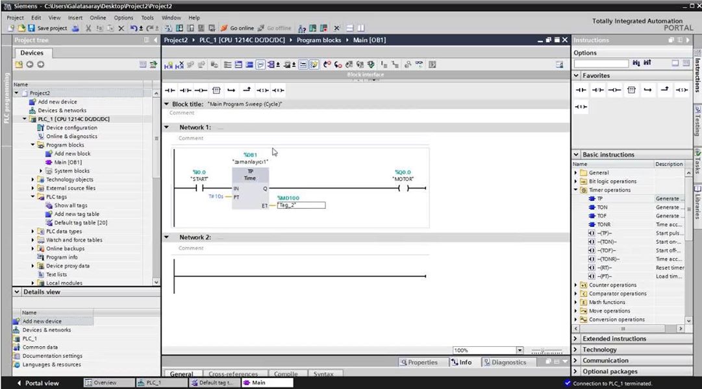Screen dimensions: 702x389
Task: Click the Download to device icon
Action: click(179, 28)
